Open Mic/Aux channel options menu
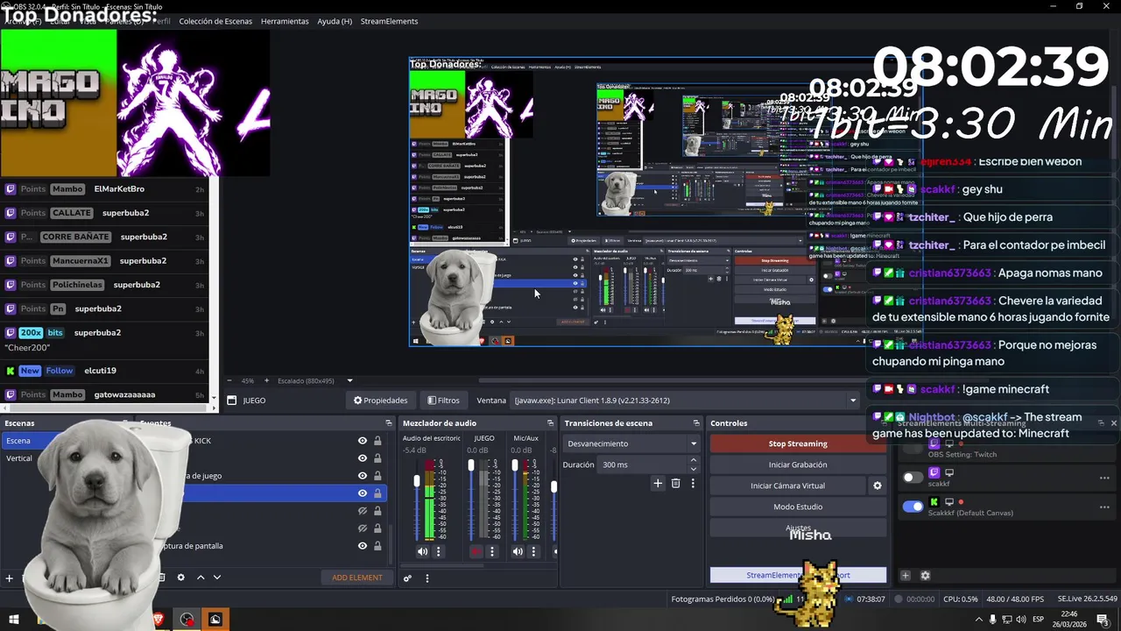The height and width of the screenshot is (631, 1121). click(533, 551)
